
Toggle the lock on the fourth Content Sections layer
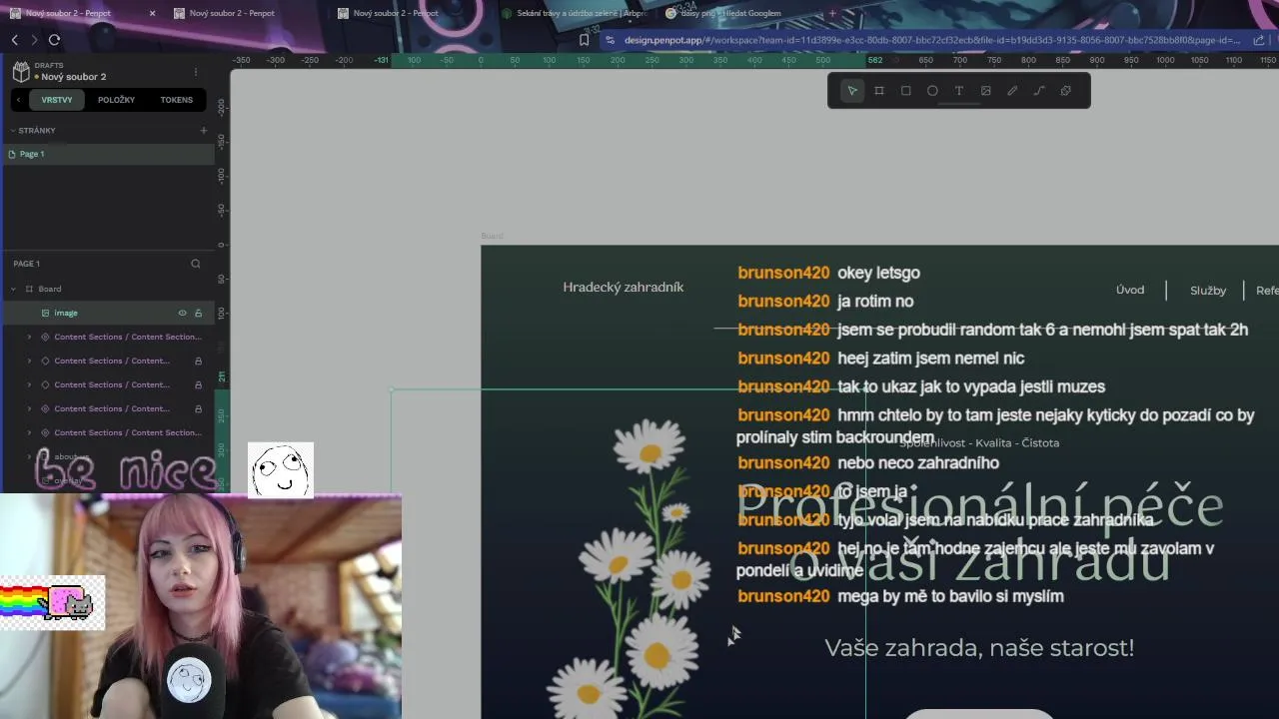tap(198, 408)
